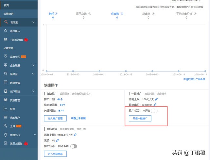The height and width of the screenshot is (160, 210).
Task: Click the help icon next to 平均点击价格
Action: [x=195, y=14]
